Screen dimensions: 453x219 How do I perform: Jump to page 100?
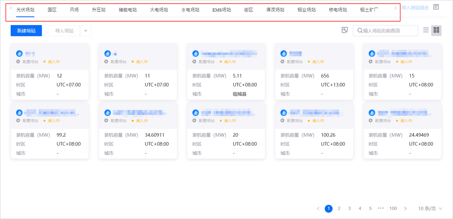coord(393,209)
